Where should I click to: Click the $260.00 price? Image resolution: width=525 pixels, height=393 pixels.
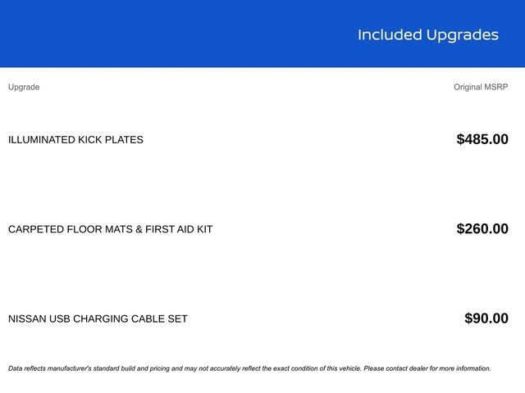pos(482,228)
